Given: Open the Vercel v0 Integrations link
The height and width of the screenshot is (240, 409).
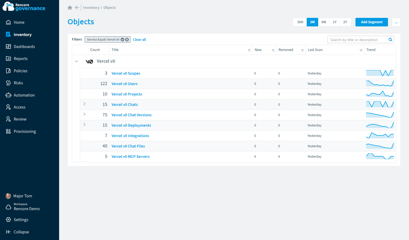Looking at the screenshot, I should pyautogui.click(x=130, y=136).
